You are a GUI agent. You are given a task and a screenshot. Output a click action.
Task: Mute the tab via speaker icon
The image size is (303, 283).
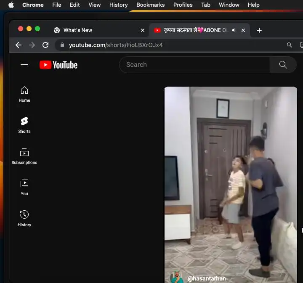click(x=234, y=30)
